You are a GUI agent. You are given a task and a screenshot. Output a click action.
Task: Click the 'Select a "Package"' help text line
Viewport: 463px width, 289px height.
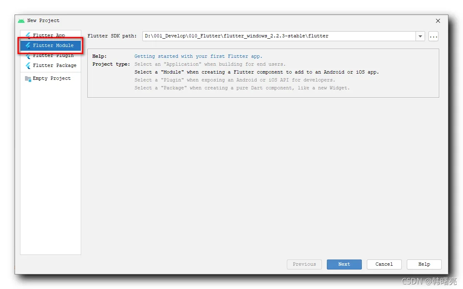pyautogui.click(x=242, y=88)
